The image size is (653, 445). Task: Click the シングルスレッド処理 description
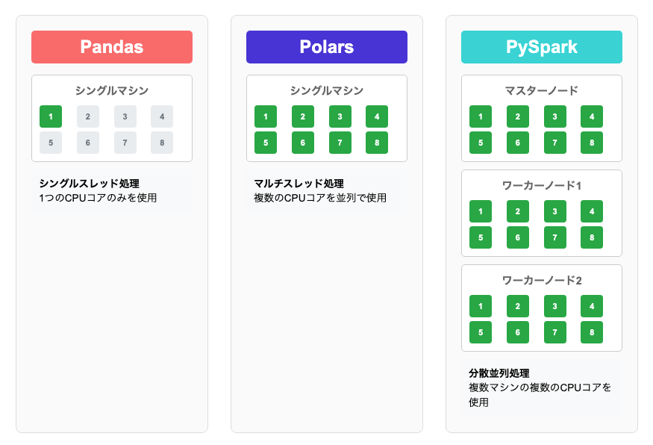[90, 183]
